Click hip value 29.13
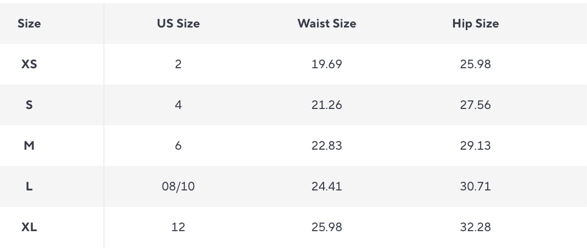 point(475,146)
